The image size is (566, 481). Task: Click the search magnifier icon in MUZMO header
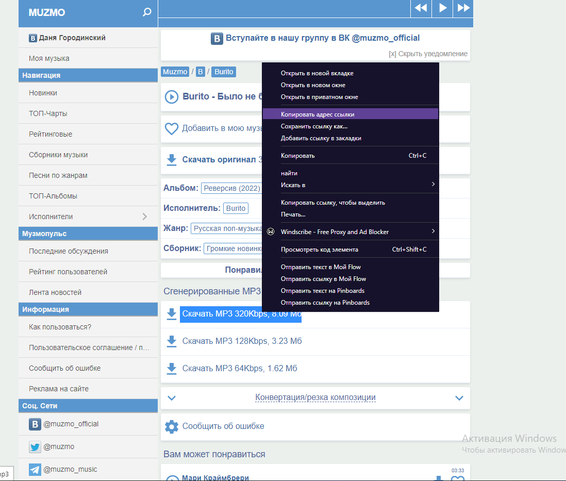(x=147, y=12)
